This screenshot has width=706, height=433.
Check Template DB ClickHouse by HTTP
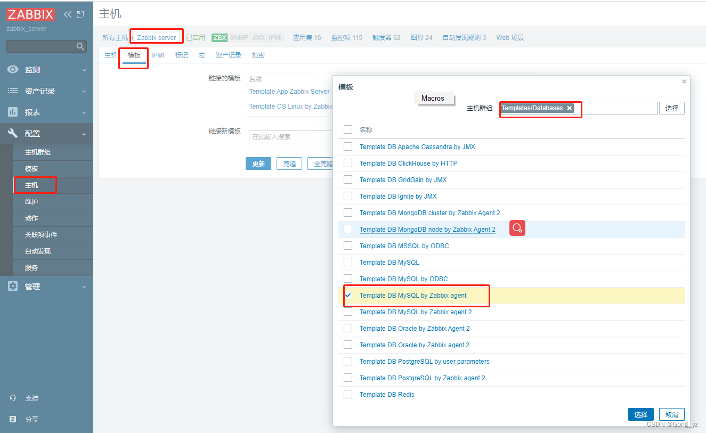click(348, 163)
